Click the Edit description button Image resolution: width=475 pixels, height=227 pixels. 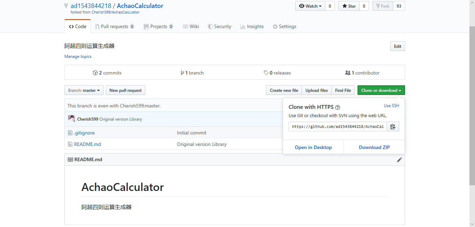click(397, 46)
